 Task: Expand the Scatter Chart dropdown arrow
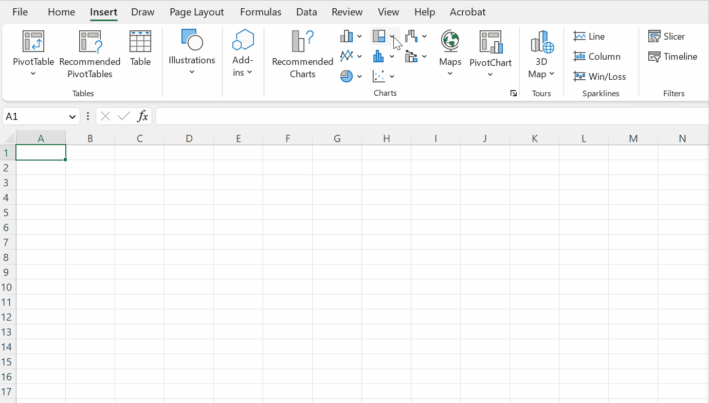392,76
